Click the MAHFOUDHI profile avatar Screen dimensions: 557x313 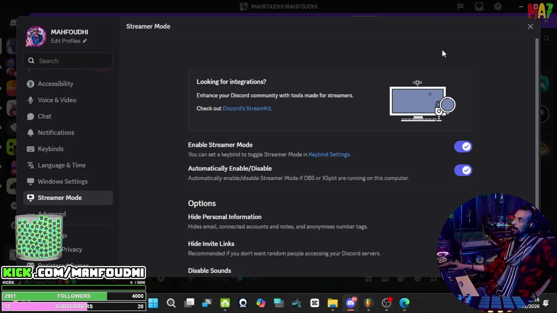click(36, 36)
